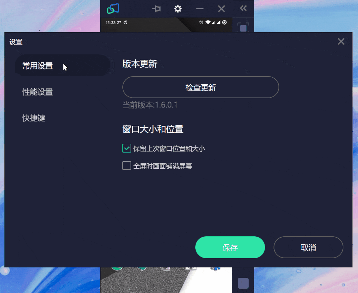The image size is (358, 293).
Task: Tap the Wi-Fi signal icon in the status bar
Action: [x=208, y=22]
